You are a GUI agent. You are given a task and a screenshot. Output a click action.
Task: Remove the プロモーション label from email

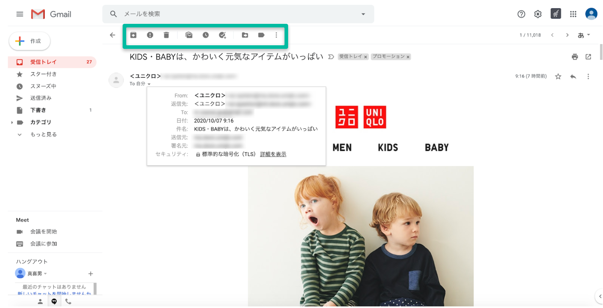pyautogui.click(x=408, y=57)
